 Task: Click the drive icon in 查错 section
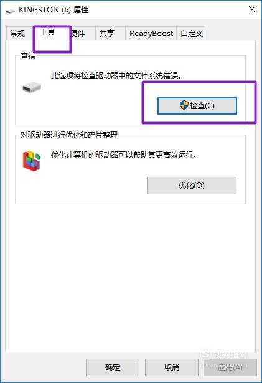coord(32,87)
